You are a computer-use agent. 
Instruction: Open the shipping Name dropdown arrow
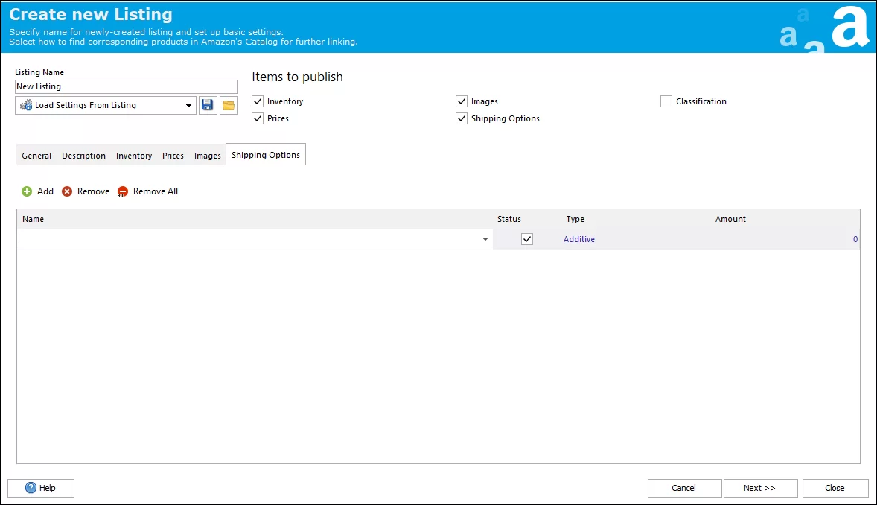click(485, 240)
